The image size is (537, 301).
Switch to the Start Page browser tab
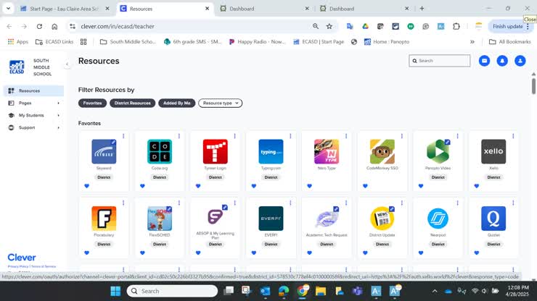pos(65,9)
